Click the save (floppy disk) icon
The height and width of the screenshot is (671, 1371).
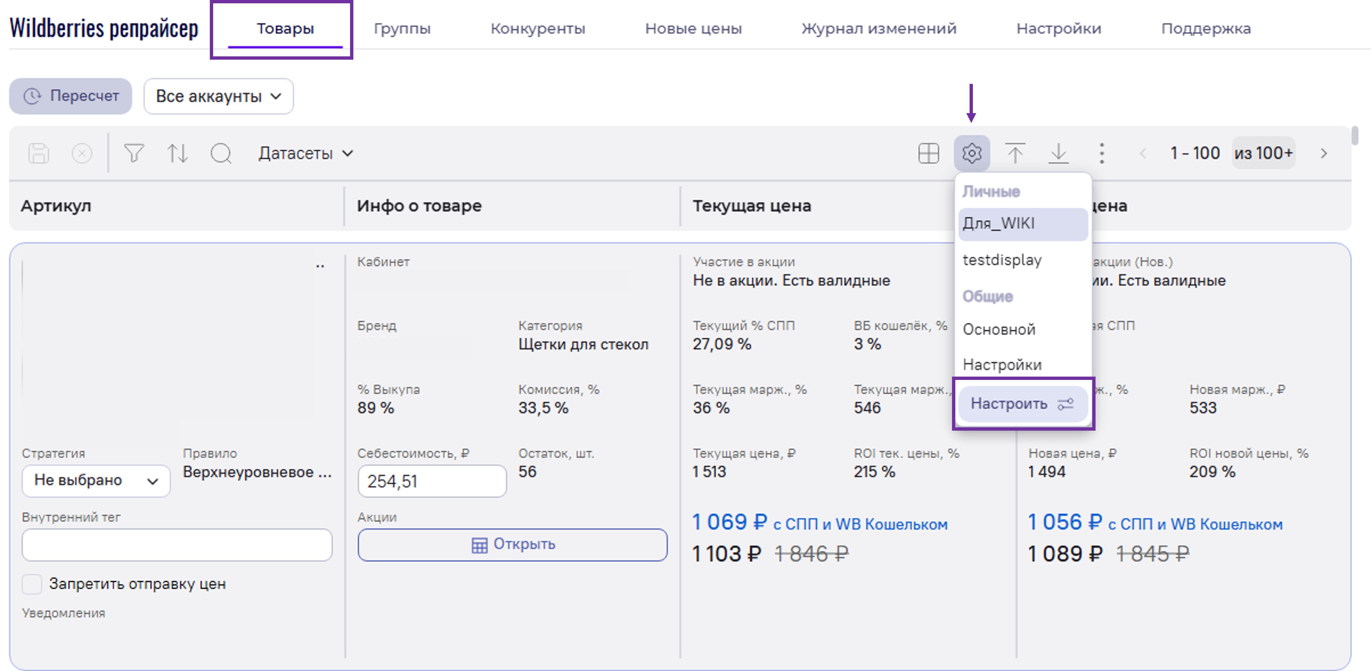click(38, 153)
